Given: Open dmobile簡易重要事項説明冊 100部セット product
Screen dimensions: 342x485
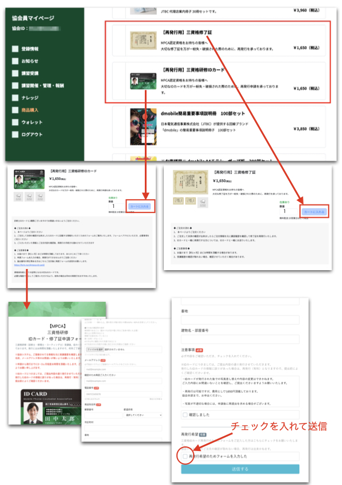Looking at the screenshot, I should click(202, 113).
